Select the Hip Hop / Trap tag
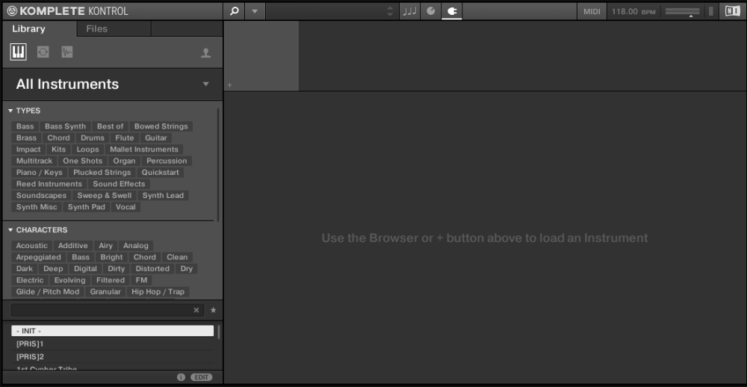 point(158,291)
